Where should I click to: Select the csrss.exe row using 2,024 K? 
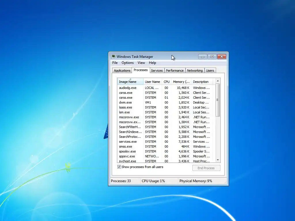click(x=166, y=98)
